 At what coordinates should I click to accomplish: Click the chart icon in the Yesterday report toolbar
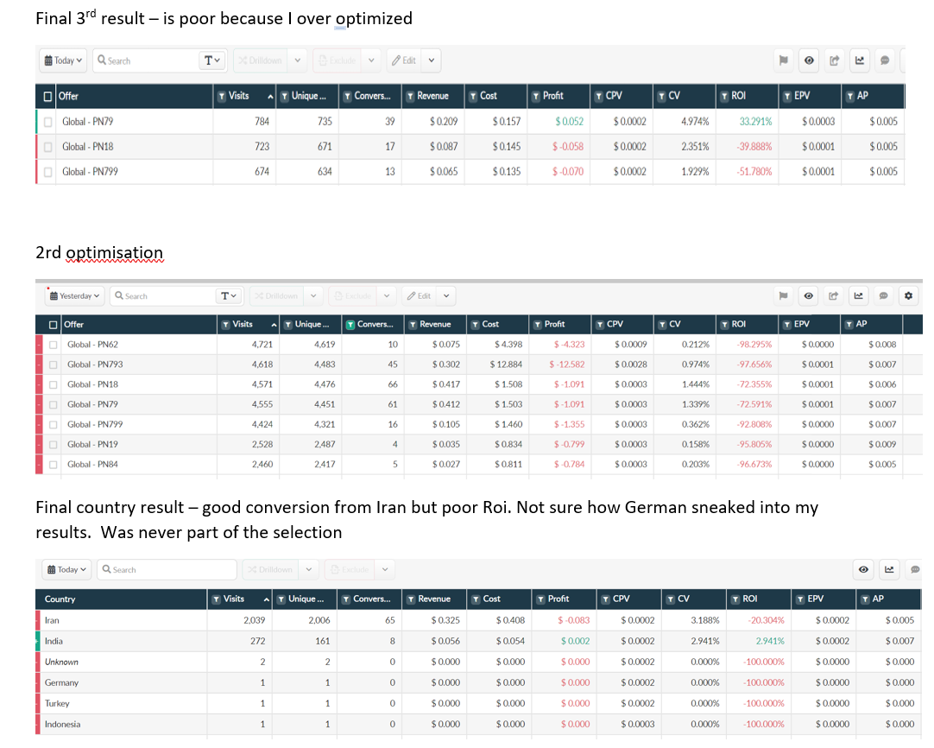(x=858, y=296)
